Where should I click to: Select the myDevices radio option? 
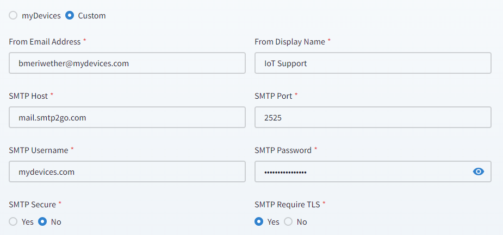pos(13,16)
